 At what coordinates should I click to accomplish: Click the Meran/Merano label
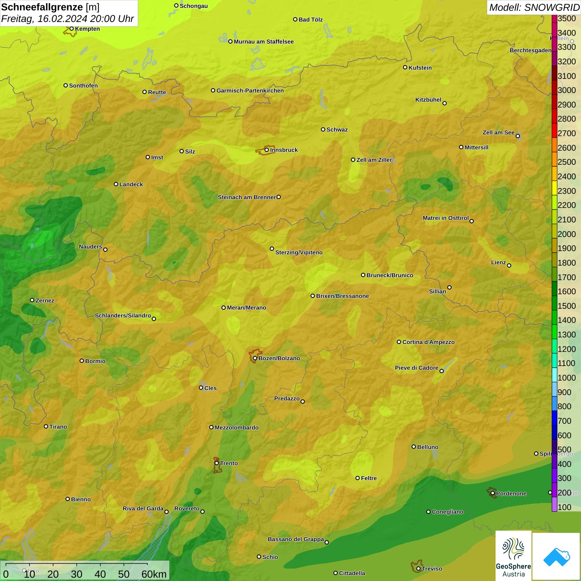coord(247,308)
